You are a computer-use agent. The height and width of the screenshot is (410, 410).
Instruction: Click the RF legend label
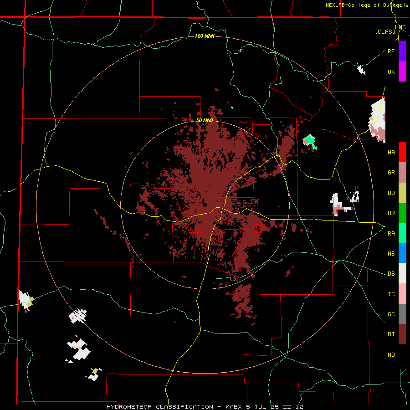click(x=391, y=51)
